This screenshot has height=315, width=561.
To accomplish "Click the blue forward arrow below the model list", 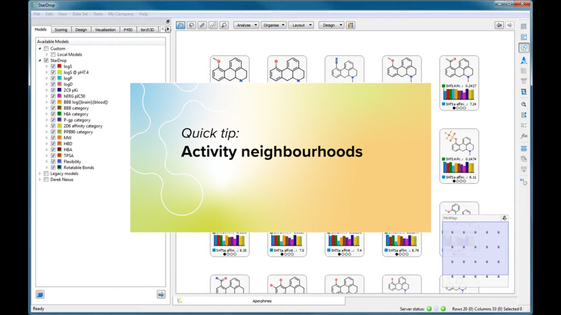I will pyautogui.click(x=161, y=294).
